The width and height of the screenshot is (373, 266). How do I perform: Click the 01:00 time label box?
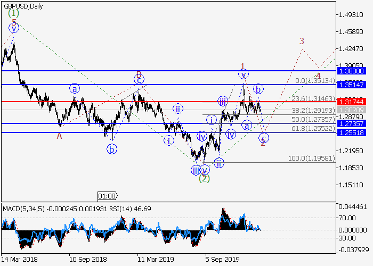tap(107, 196)
